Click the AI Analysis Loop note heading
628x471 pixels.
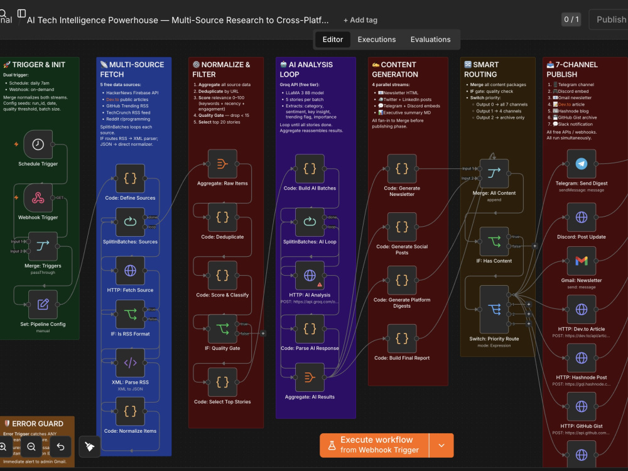pos(306,69)
